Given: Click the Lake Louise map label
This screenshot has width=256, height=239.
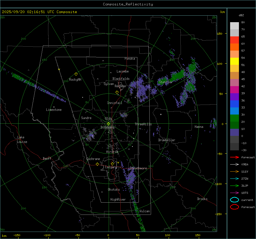Looking at the screenshot, I should [x=22, y=140].
